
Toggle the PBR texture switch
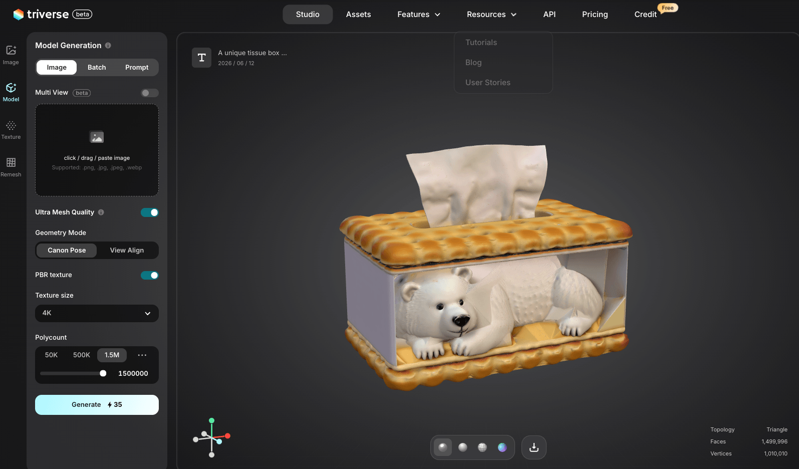149,275
